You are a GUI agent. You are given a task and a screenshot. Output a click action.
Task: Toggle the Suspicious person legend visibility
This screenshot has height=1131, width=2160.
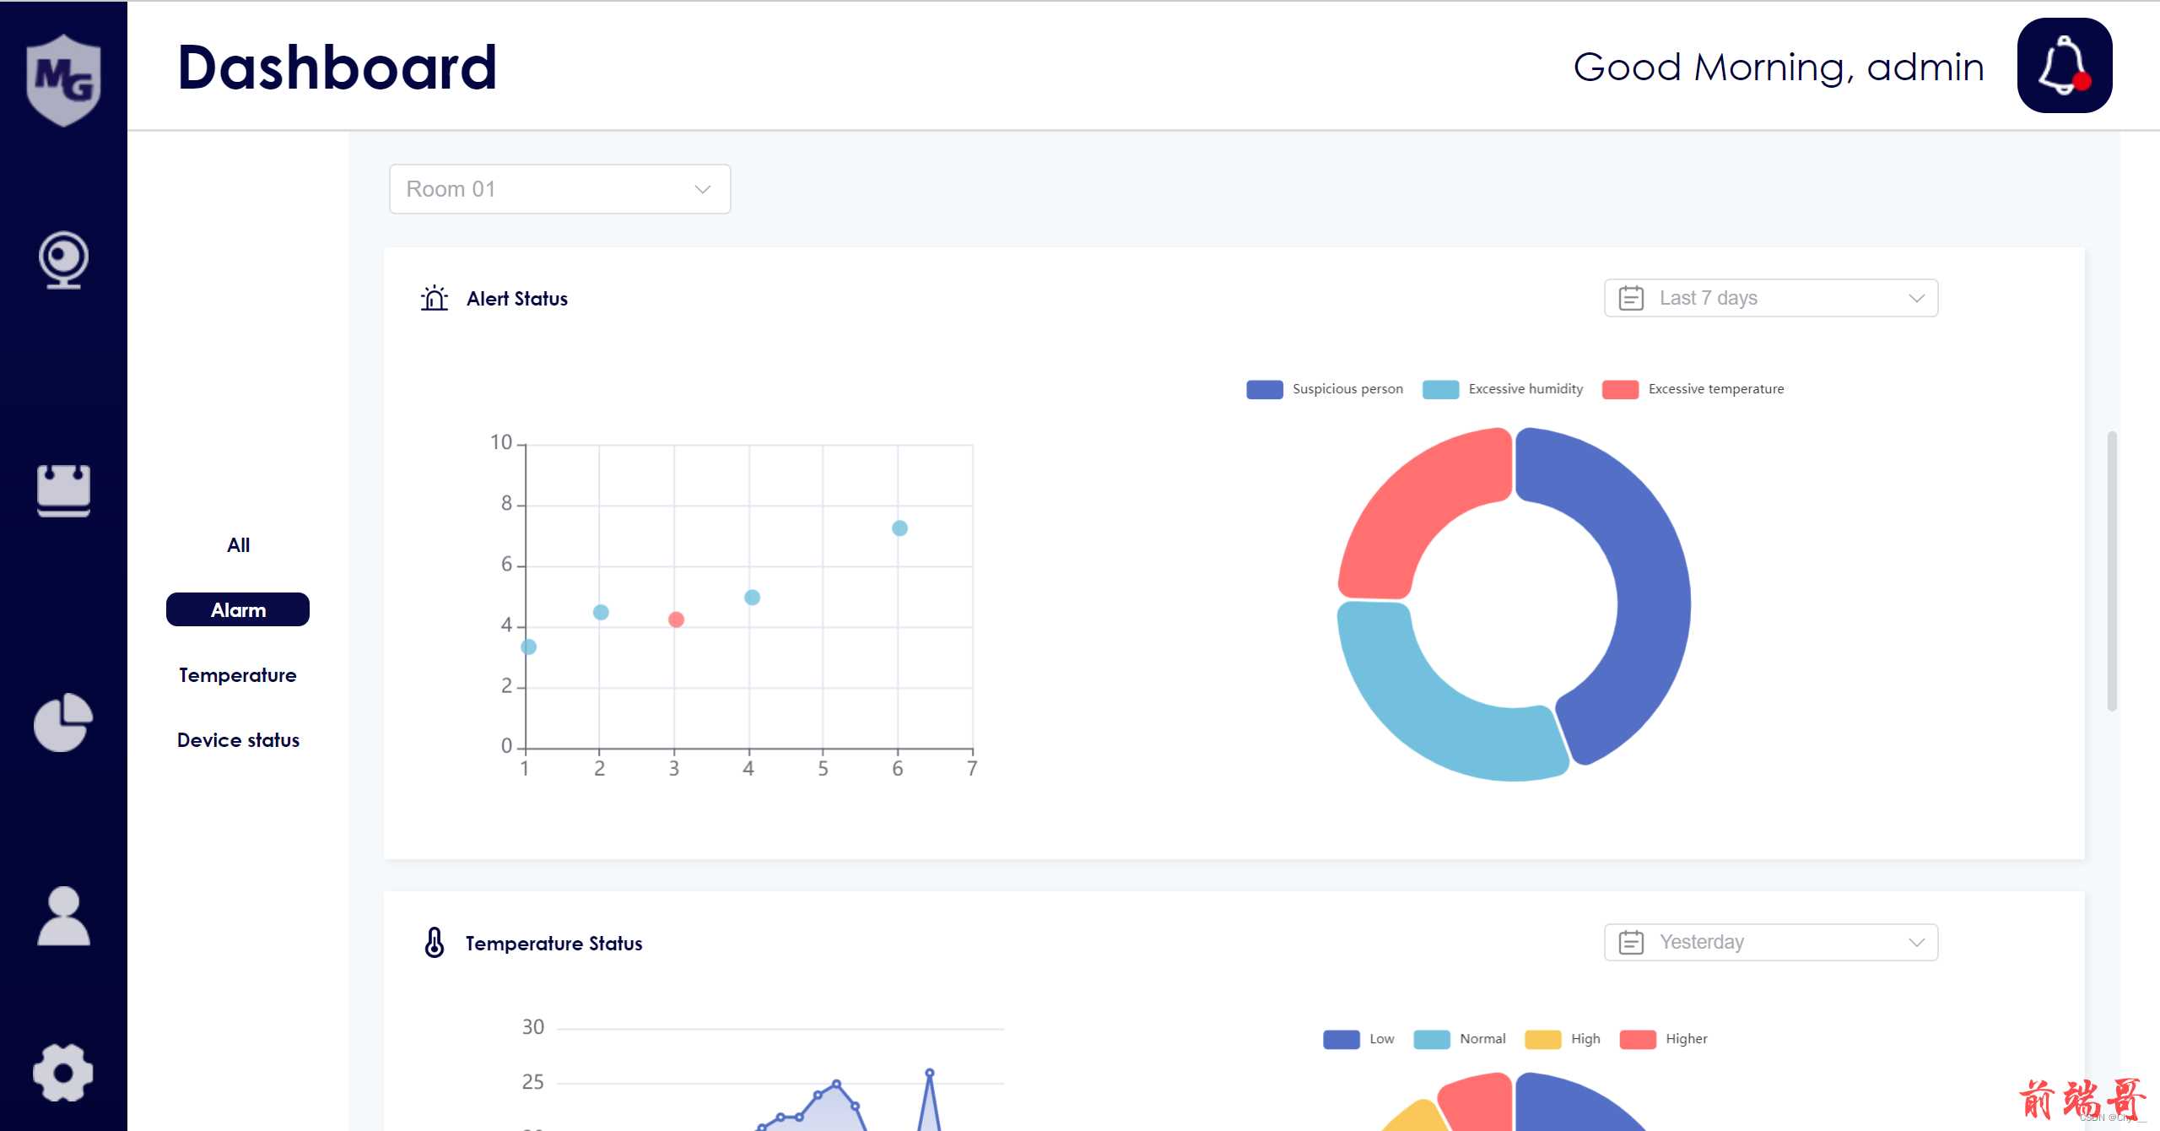(x=1327, y=389)
